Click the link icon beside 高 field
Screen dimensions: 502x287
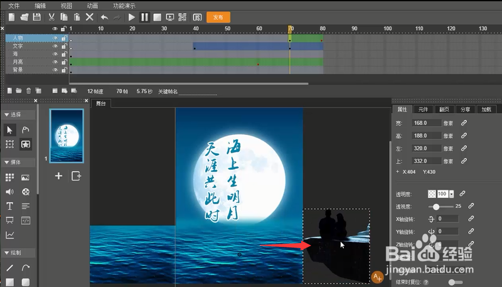pyautogui.click(x=464, y=136)
